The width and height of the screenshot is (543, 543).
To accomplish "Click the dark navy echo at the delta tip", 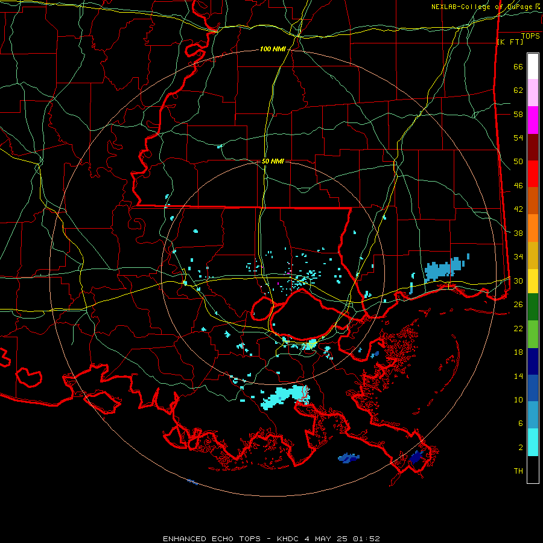I will 415,457.
